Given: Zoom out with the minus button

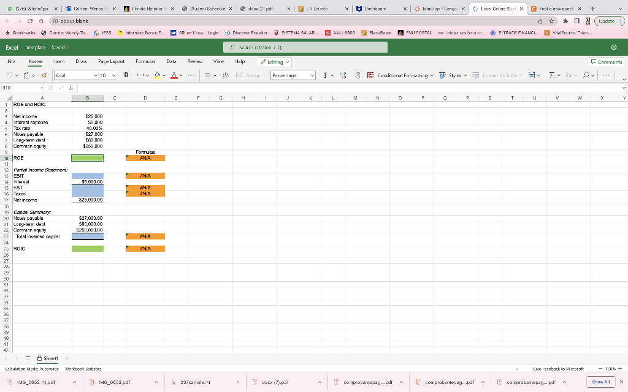Looking at the screenshot, I should 600,369.
